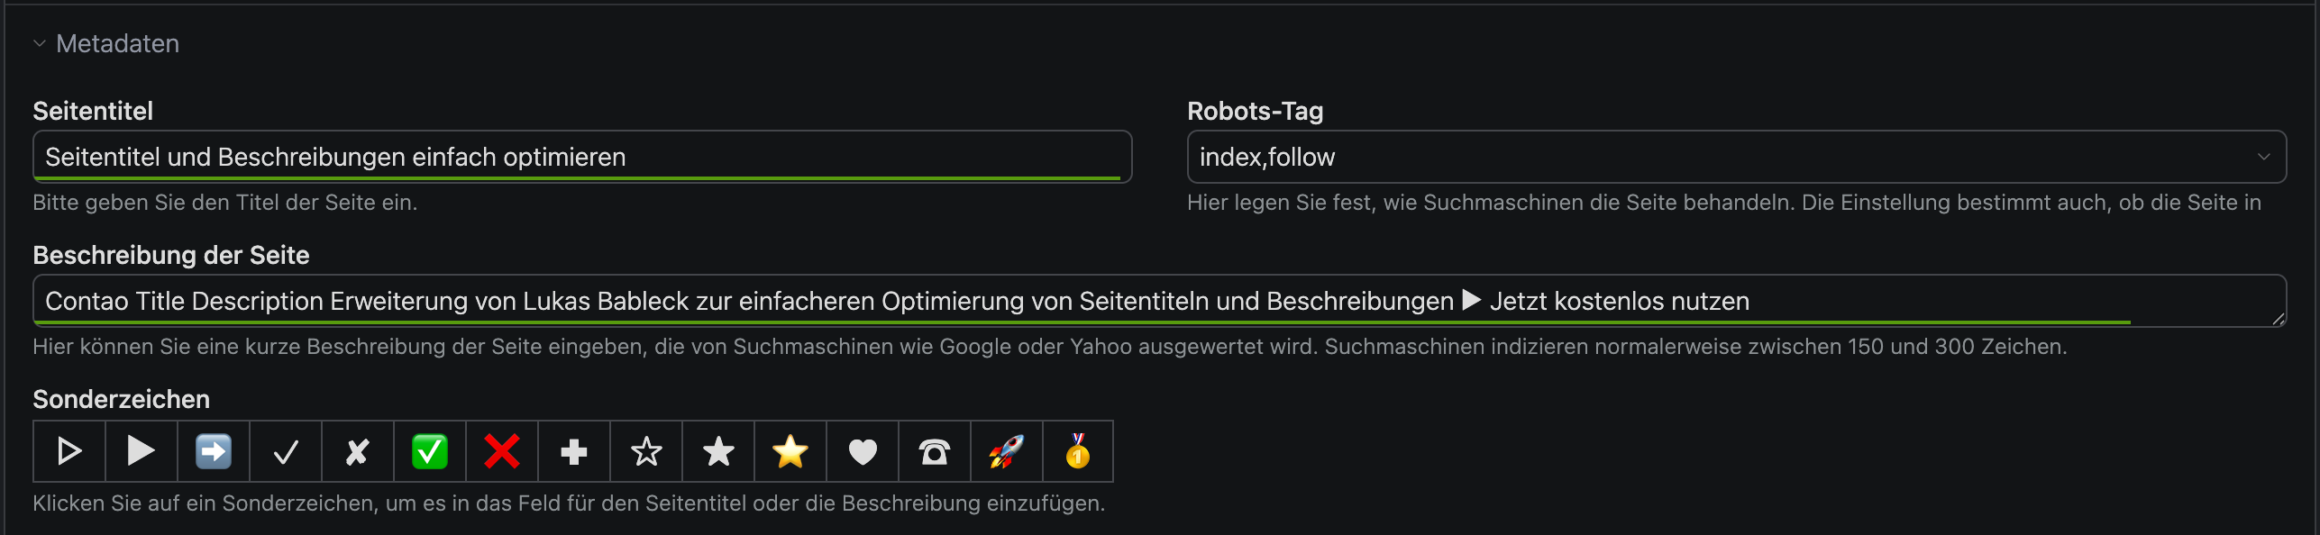
Task: Insert the yellow star emoji
Action: pyautogui.click(x=790, y=451)
